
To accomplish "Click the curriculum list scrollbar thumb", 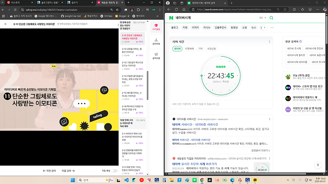I will click(148, 85).
